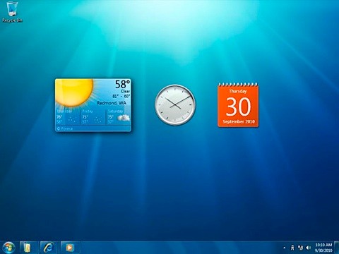Image resolution: width=339 pixels, height=254 pixels.
Task: Open the Action Center flag tray icon
Action: 292,248
